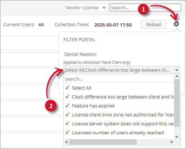Toggle the Licensed number of users already reached checkbox
Image resolution: width=186 pixels, height=149 pixels.
pyautogui.click(x=67, y=133)
